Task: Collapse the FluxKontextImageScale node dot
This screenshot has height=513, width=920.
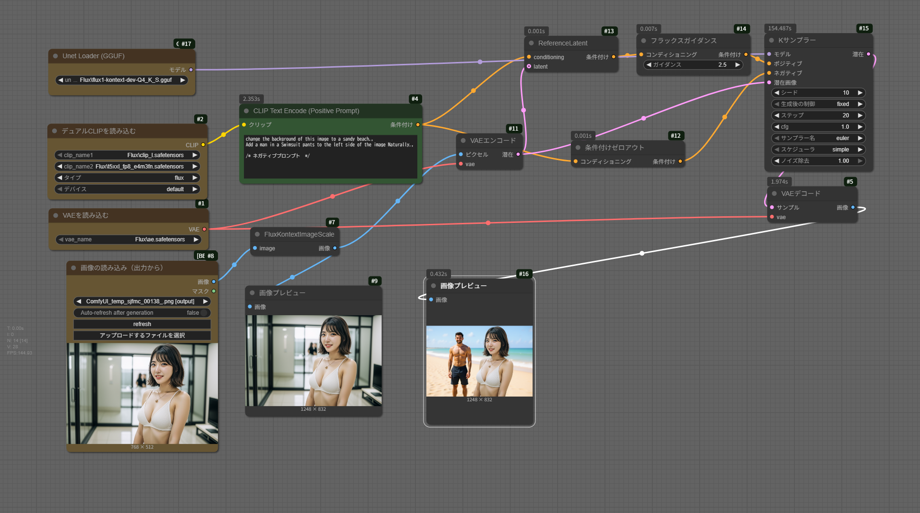Action: tap(257, 234)
